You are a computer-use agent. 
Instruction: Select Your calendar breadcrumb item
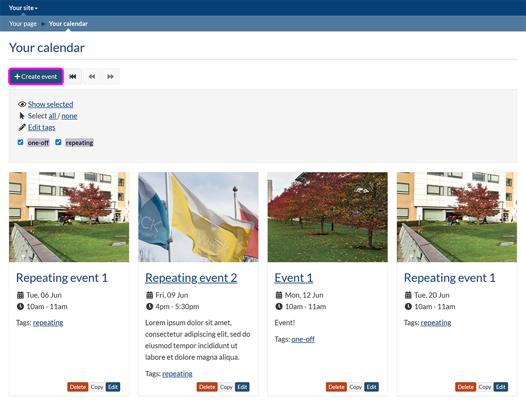(x=68, y=23)
